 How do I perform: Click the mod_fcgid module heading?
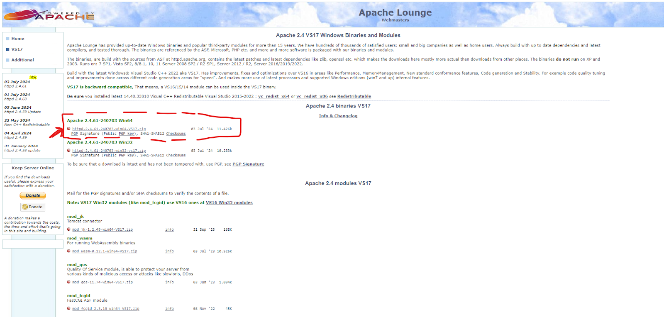(x=79, y=296)
